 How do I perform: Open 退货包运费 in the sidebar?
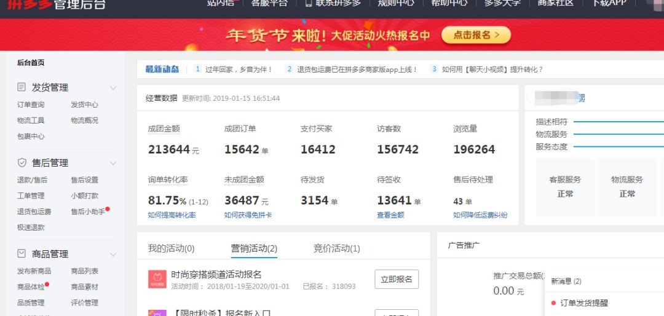(34, 212)
